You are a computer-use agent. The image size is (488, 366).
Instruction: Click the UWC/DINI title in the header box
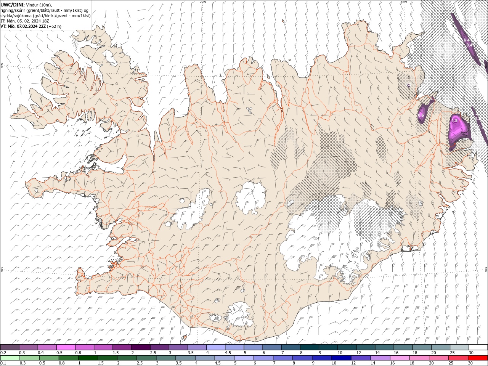point(11,5)
